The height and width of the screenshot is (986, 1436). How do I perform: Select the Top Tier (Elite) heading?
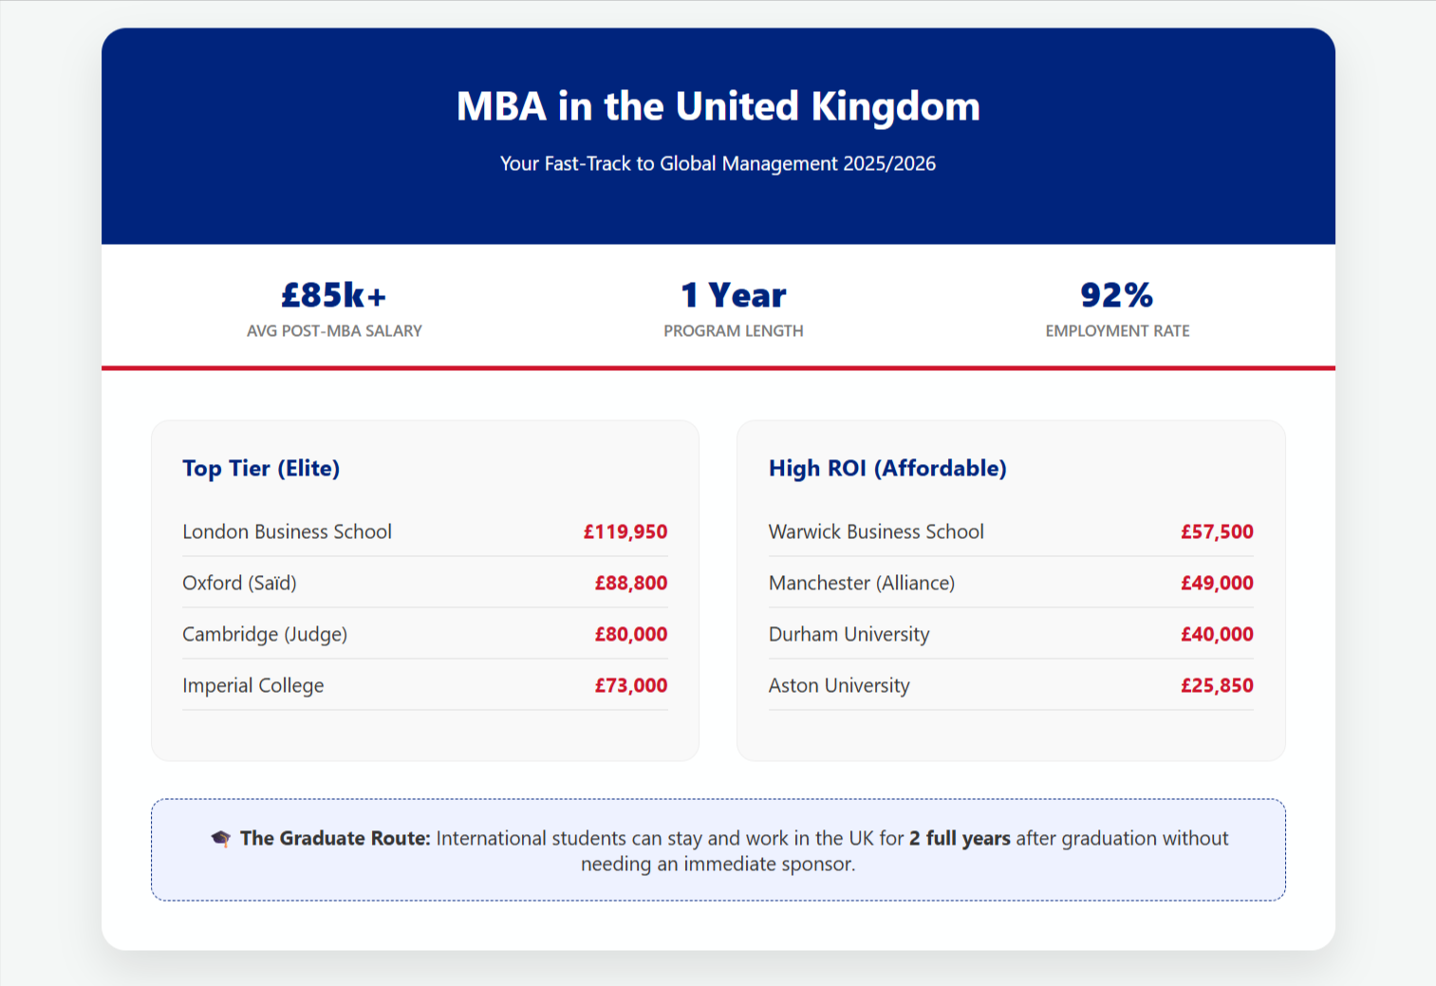pyautogui.click(x=261, y=468)
